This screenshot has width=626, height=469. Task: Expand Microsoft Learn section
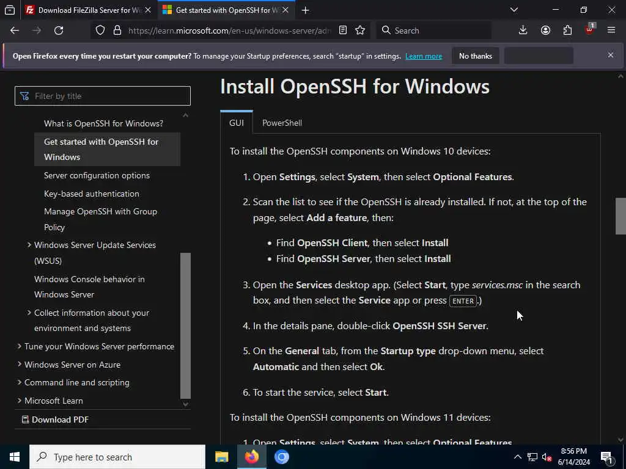tap(19, 401)
